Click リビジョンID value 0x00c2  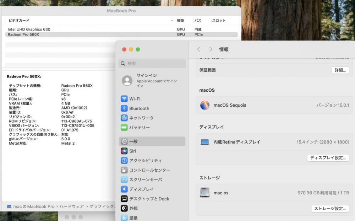tap(68, 117)
